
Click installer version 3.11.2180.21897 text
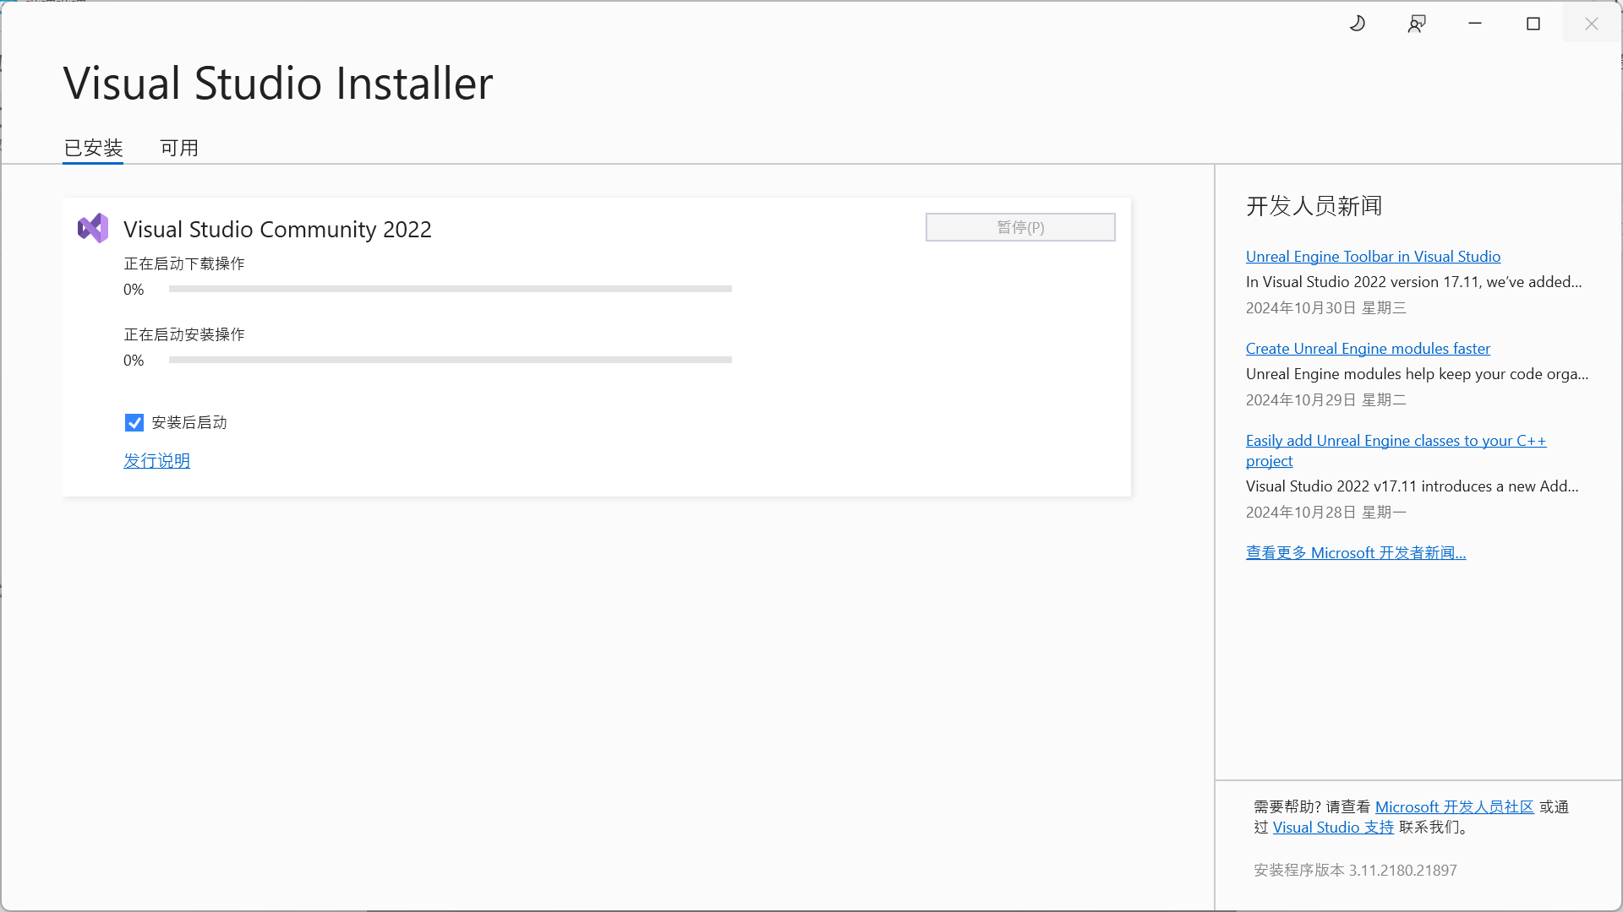(1355, 871)
